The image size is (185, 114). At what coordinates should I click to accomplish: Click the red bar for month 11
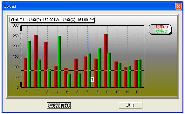pos(126,77)
